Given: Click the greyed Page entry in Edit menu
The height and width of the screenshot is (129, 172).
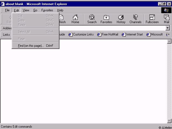Looking at the screenshot, I should click(35, 39).
